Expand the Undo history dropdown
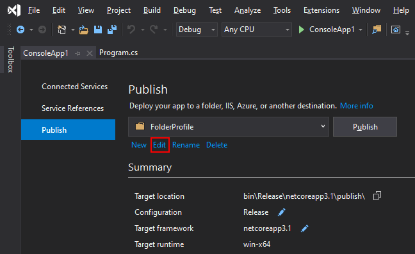The image size is (415, 254). click(x=143, y=30)
